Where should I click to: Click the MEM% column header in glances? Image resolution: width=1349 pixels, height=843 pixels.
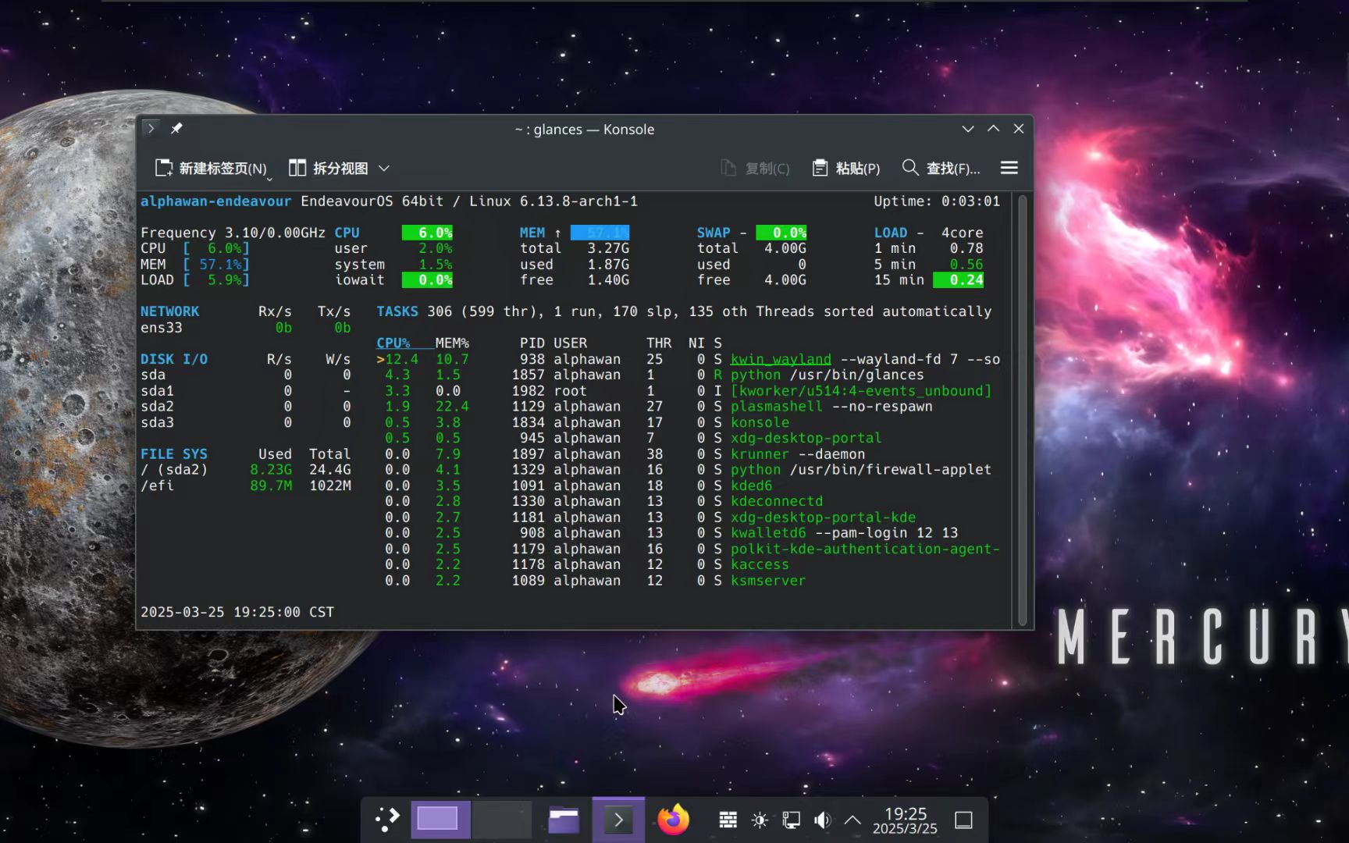[x=452, y=343]
